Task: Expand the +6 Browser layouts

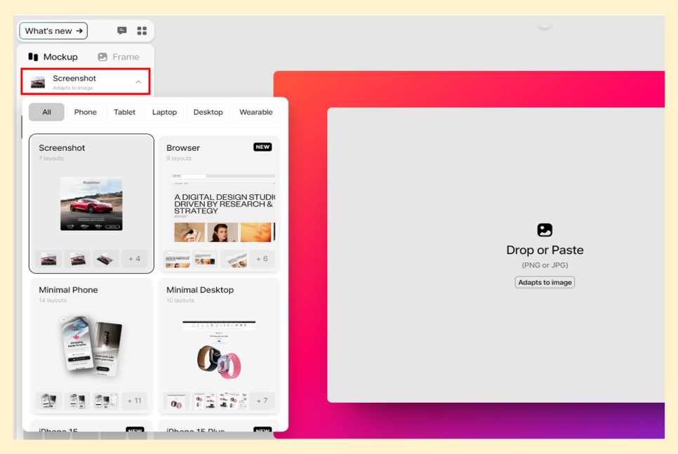Action: coord(262,259)
